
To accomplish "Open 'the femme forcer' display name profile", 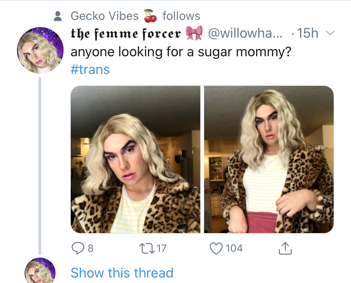I will click(126, 33).
